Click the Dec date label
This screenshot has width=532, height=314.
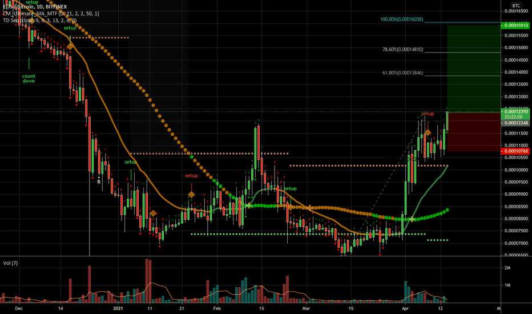[x=19, y=308]
